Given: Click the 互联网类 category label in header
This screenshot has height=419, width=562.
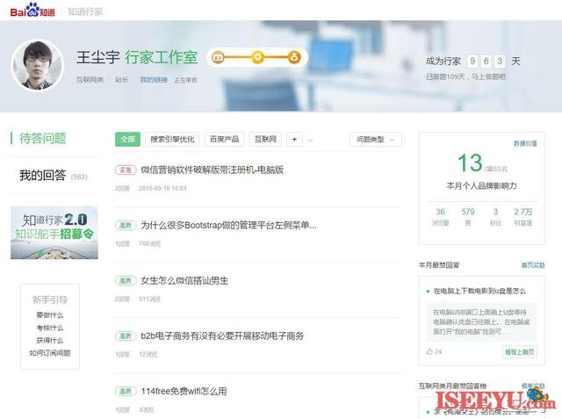Looking at the screenshot, I should coord(90,80).
